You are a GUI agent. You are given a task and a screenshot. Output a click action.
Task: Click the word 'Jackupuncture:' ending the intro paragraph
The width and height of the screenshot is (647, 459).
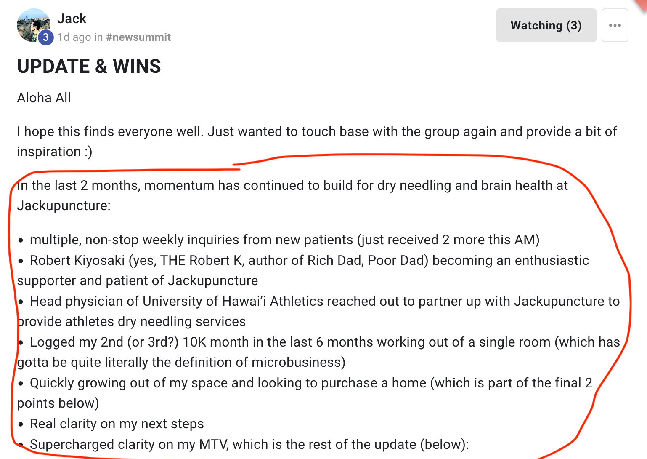64,205
